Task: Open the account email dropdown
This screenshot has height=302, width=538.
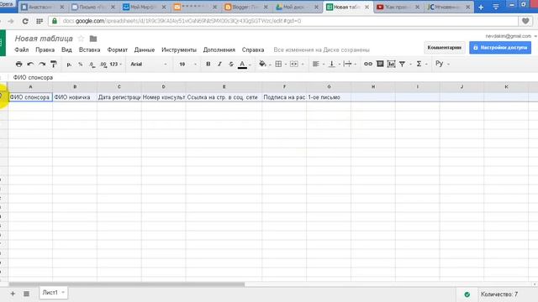Action: tap(510, 36)
